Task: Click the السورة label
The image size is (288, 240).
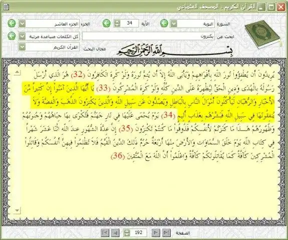Action: [x=223, y=24]
